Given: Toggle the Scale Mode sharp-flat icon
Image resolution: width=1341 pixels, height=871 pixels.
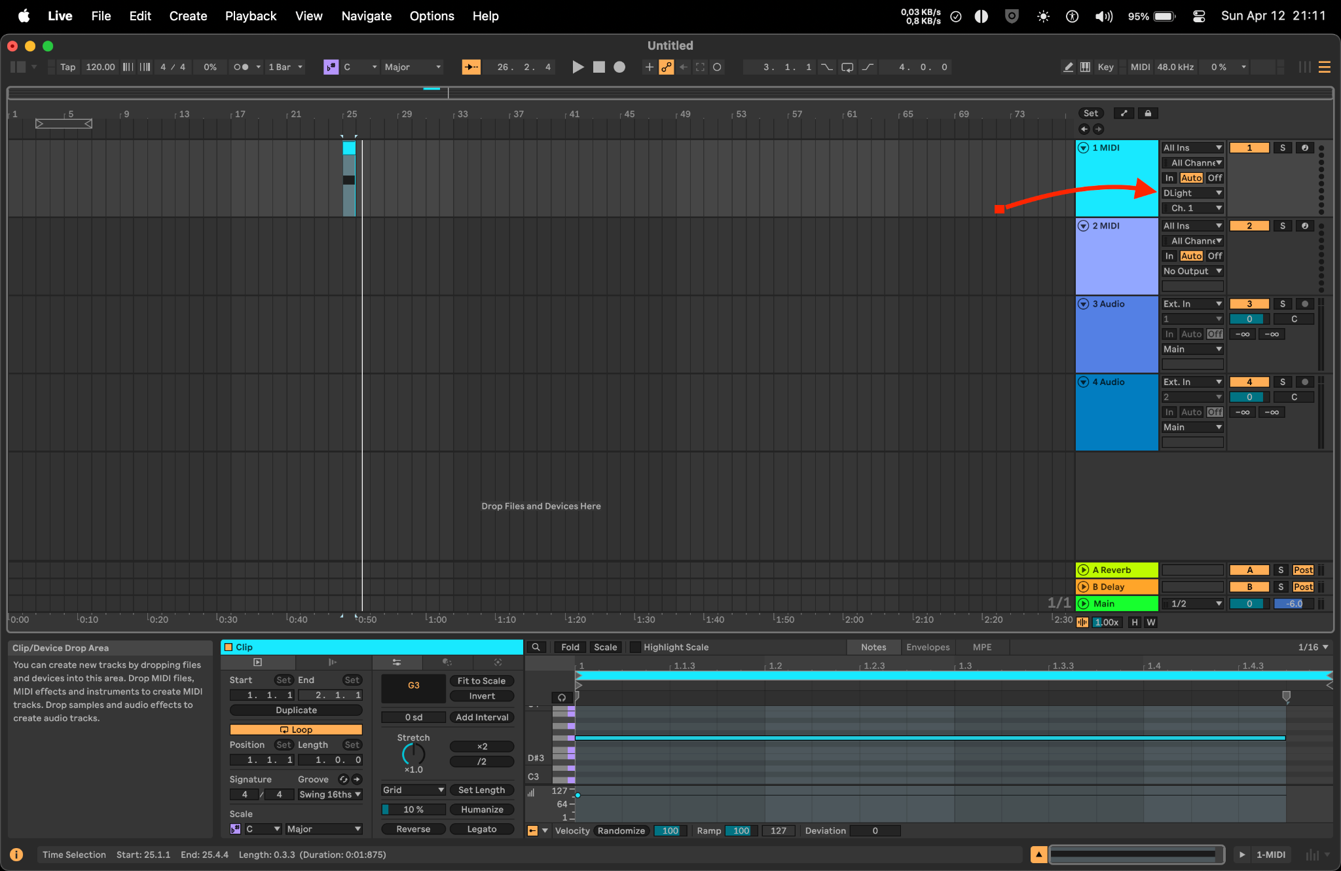Looking at the screenshot, I should click(x=331, y=67).
